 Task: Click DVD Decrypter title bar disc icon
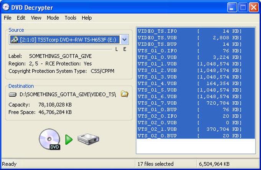tap(6, 7)
